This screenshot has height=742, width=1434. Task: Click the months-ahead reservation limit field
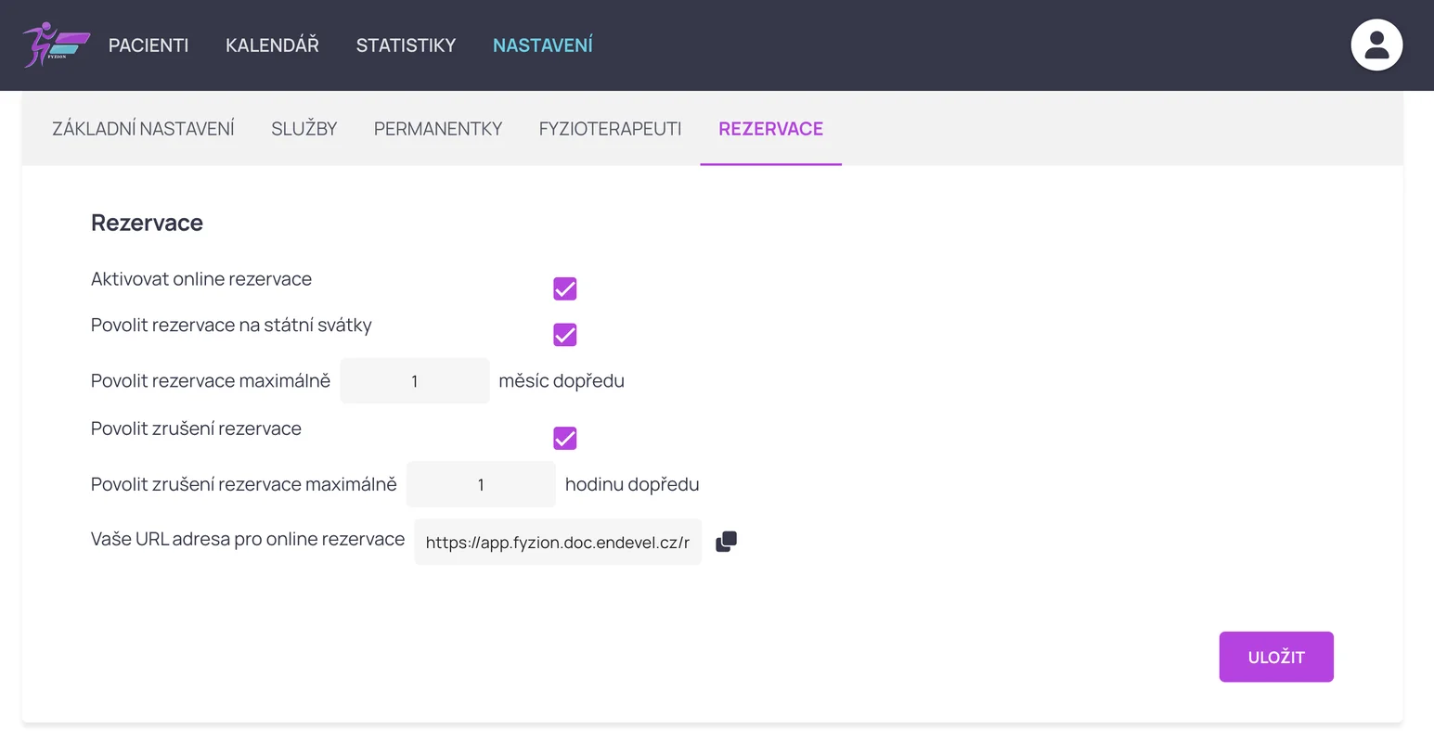pyautogui.click(x=414, y=381)
